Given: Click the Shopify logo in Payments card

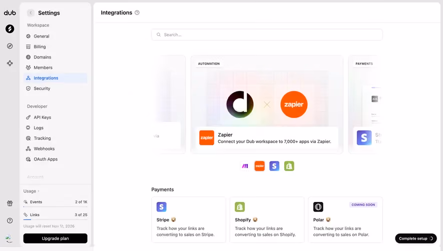Looking at the screenshot, I should point(240,207).
